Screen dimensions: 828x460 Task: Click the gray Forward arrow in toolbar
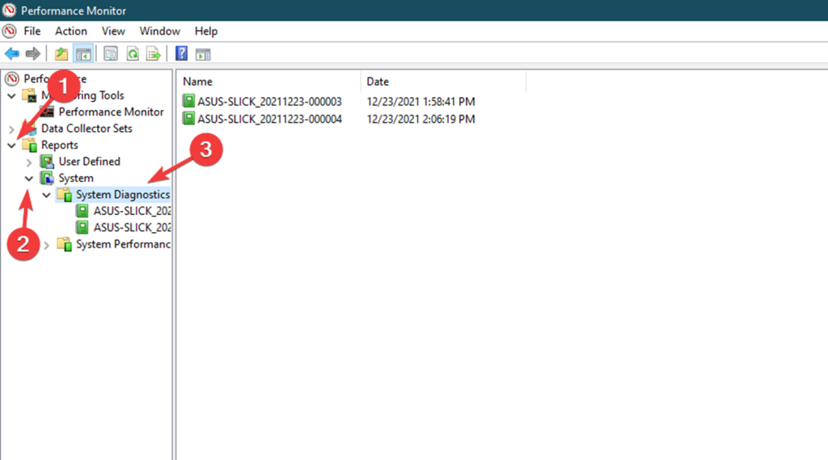pyautogui.click(x=33, y=54)
